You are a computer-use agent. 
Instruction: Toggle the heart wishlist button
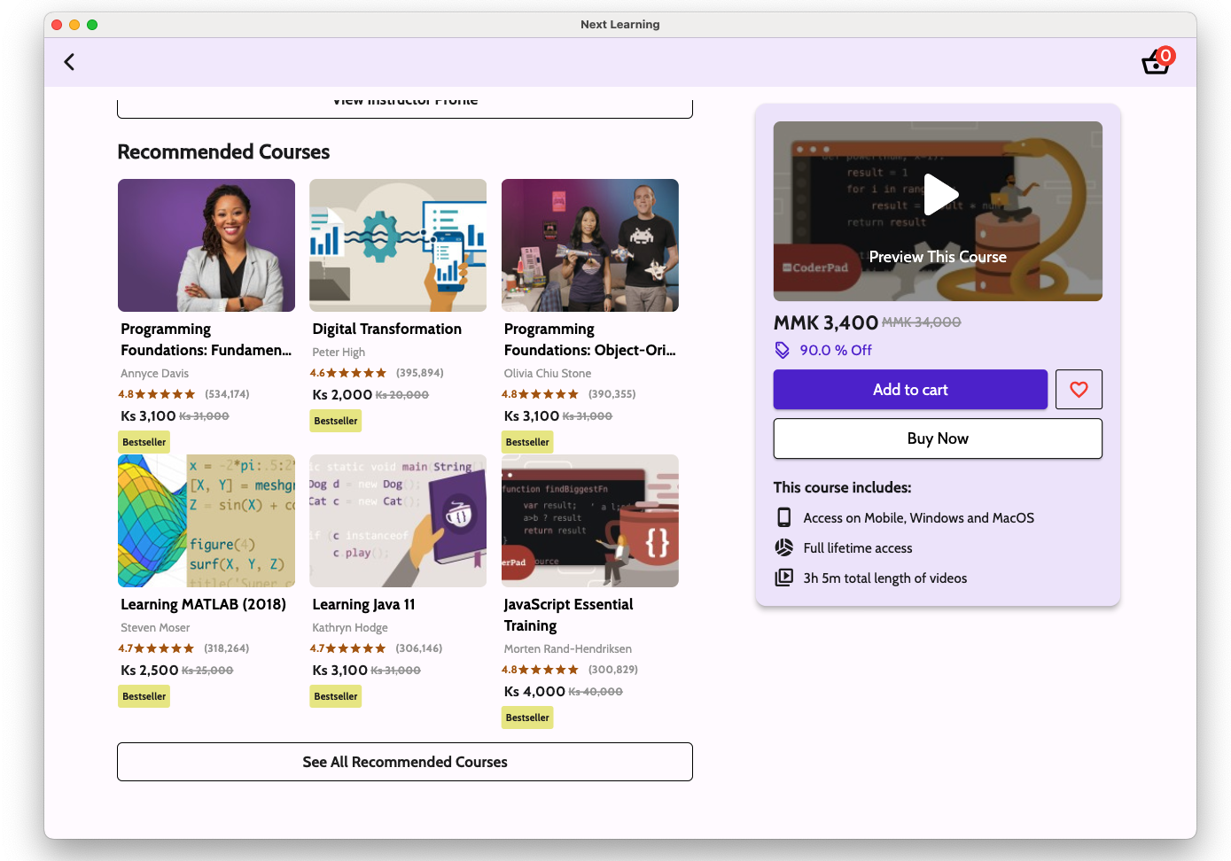(1079, 390)
